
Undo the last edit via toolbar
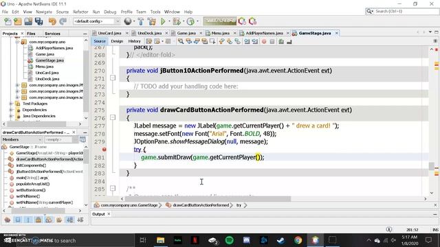(52, 21)
